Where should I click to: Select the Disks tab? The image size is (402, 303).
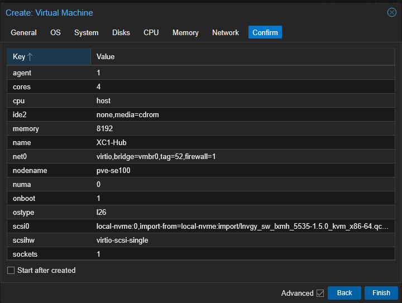[121, 33]
